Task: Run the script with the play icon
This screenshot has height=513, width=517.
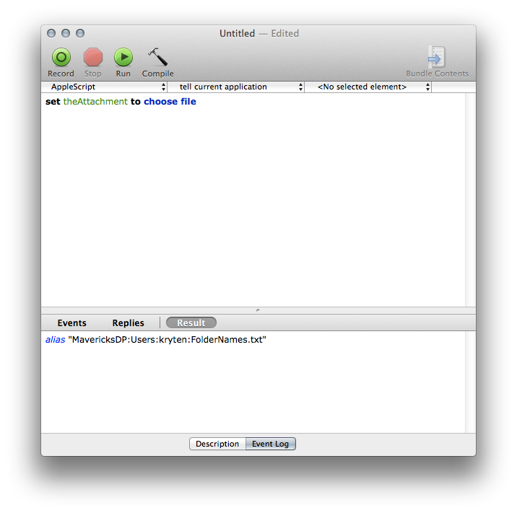Action: (123, 57)
